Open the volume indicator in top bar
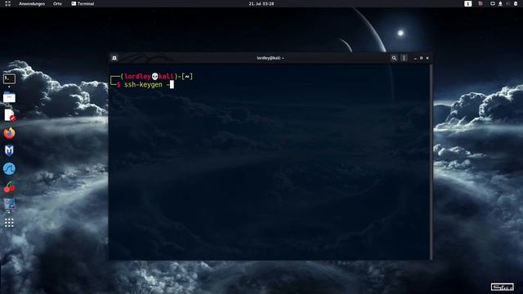Viewport: 523px width, 294px height. (508, 3)
